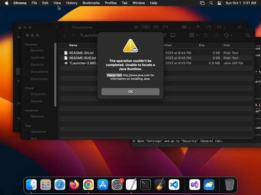Click the Java warning icon in the alert
This screenshot has height=195, width=261.
pyautogui.click(x=130, y=46)
